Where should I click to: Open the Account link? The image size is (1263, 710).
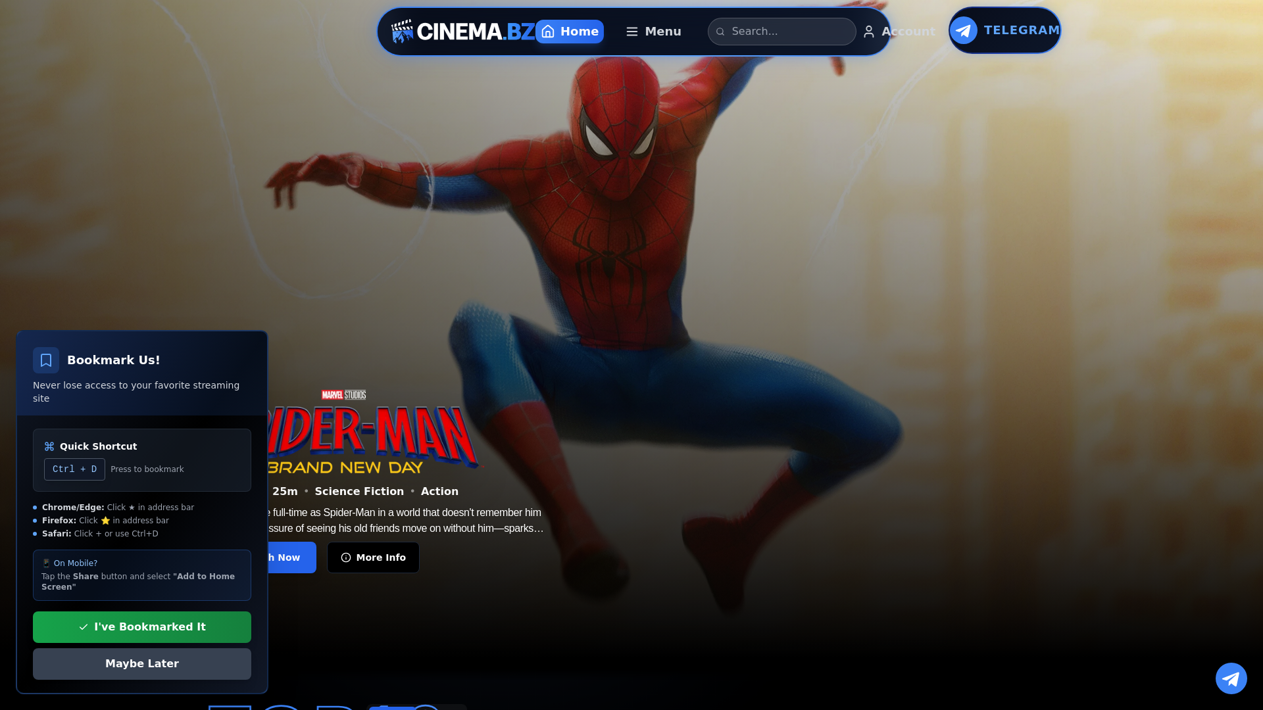(x=899, y=32)
